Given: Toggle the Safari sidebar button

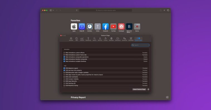Looking at the screenshot, I should pos(51,10).
